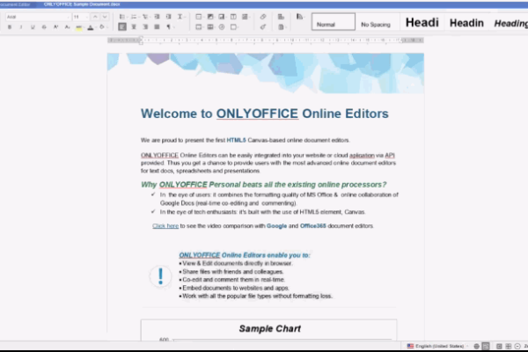Justify paragraph text

pyautogui.click(x=157, y=27)
